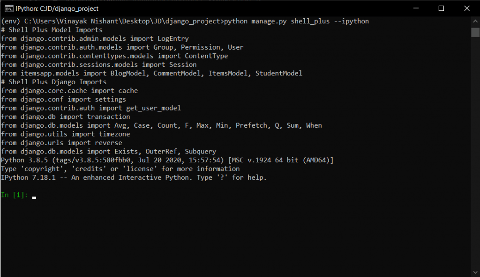
Task: Click the scrollbar down arrow
Action: (x=475, y=272)
